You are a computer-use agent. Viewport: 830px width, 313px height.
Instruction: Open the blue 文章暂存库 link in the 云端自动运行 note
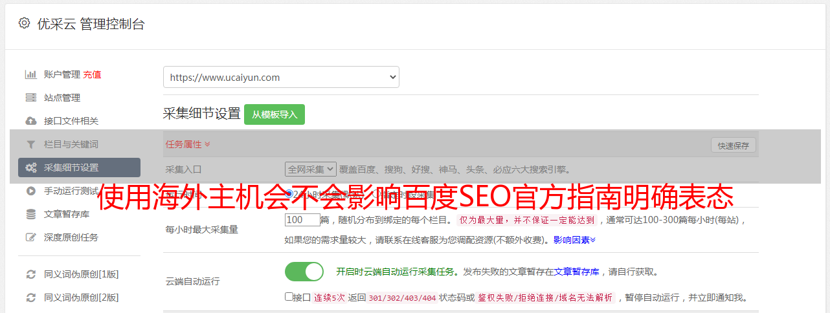[576, 272]
